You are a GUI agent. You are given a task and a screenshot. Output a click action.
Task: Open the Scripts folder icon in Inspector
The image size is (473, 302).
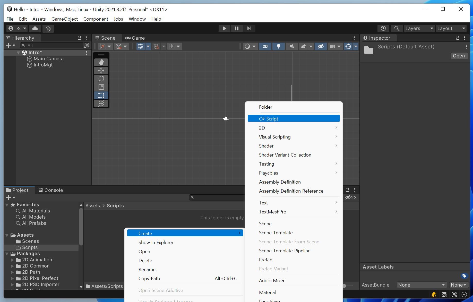369,50
